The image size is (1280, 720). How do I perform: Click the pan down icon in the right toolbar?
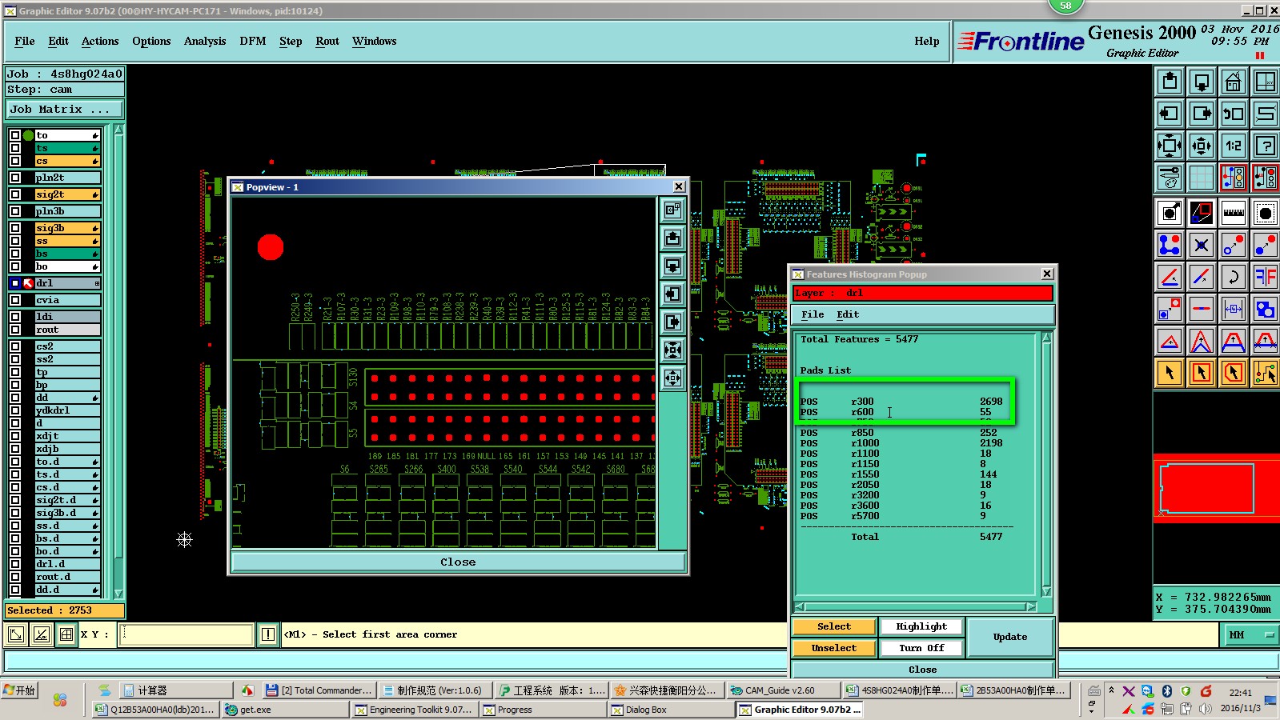pos(1202,82)
